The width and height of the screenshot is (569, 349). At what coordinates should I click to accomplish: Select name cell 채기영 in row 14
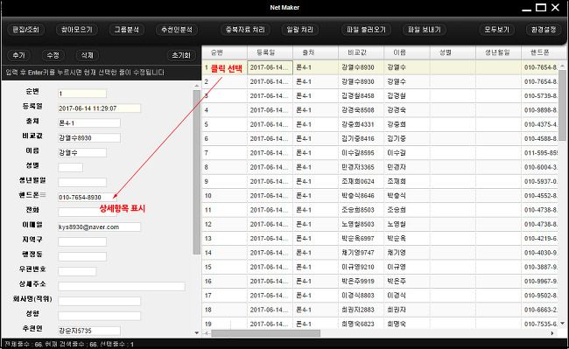(x=407, y=253)
